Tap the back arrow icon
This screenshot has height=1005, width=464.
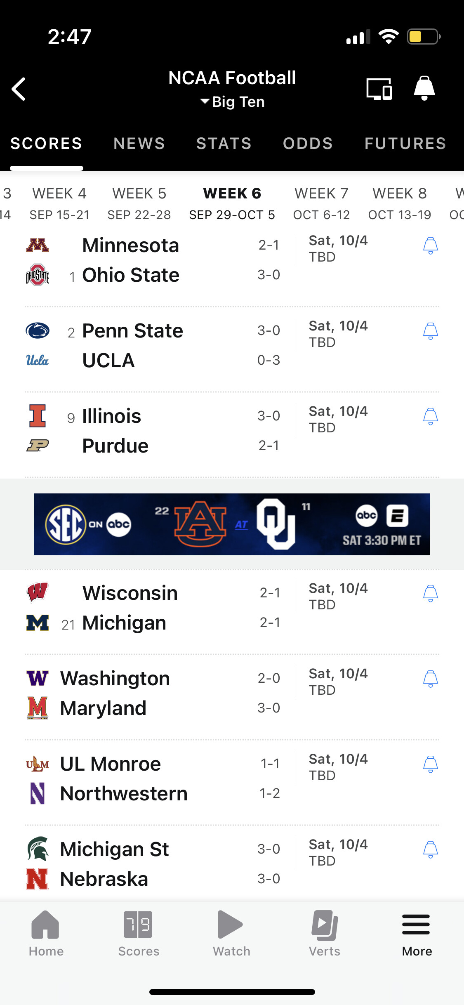[19, 89]
